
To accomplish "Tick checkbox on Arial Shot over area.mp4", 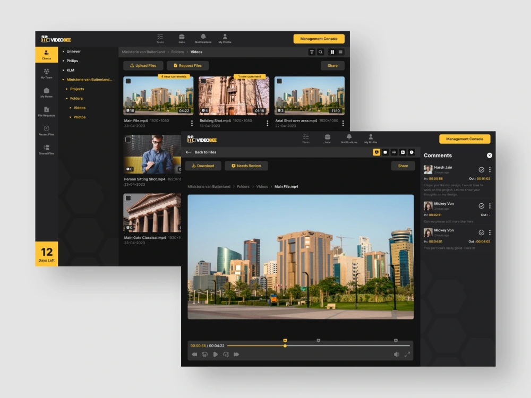I will pyautogui.click(x=279, y=81).
